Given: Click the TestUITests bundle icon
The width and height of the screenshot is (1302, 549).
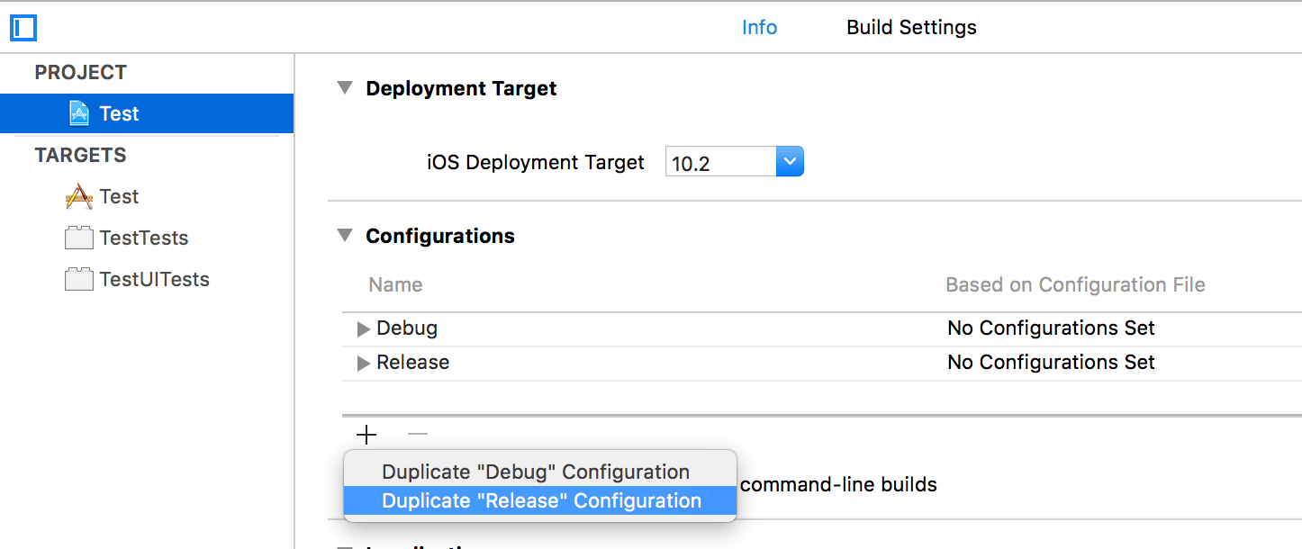Looking at the screenshot, I should pos(79,279).
